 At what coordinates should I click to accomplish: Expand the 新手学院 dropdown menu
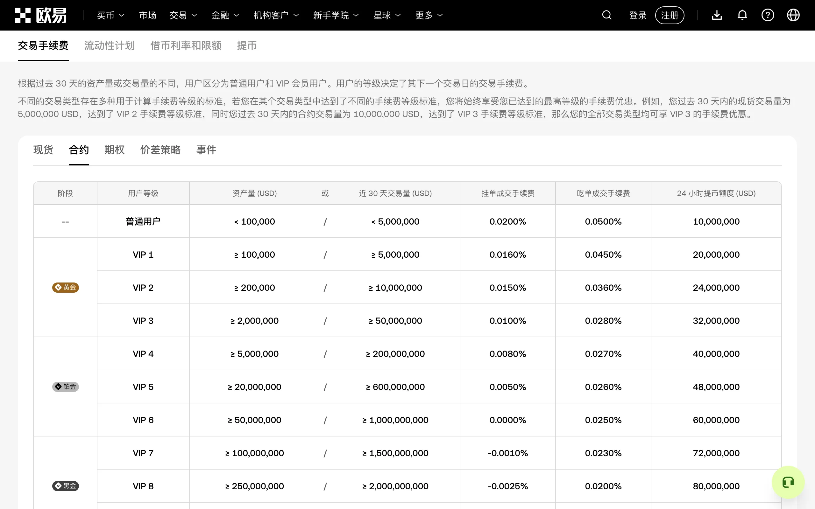pos(336,15)
